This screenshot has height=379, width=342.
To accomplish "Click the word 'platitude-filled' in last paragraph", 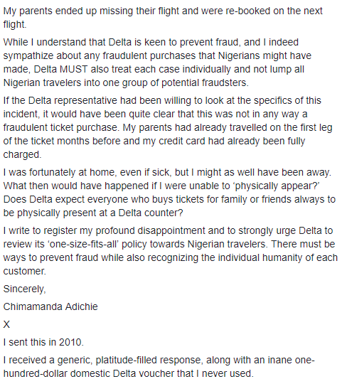I will point(124,360).
